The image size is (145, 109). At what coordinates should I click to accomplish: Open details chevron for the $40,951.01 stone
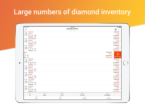click(120, 34)
